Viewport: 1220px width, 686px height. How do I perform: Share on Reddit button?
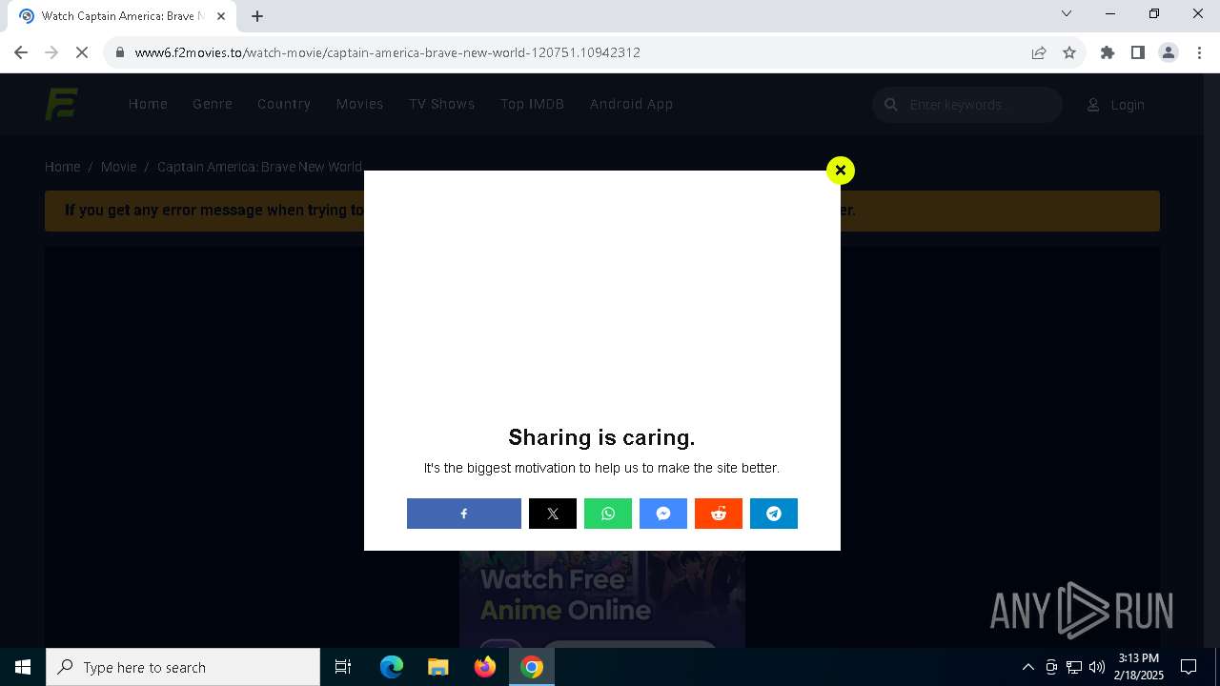pos(719,514)
